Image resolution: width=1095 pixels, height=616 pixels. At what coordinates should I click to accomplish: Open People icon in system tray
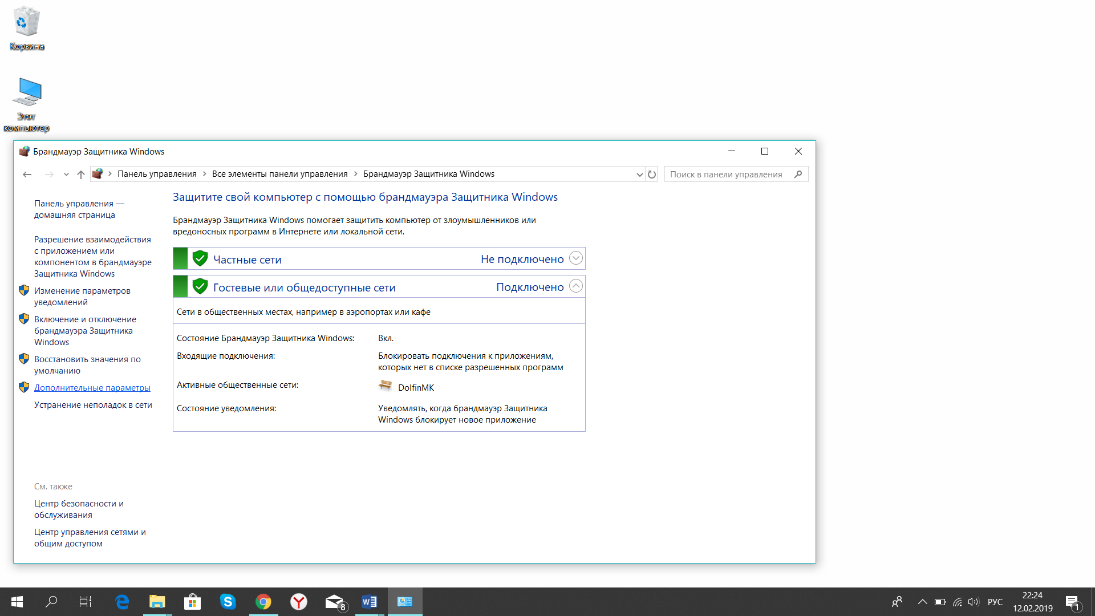[x=897, y=602]
